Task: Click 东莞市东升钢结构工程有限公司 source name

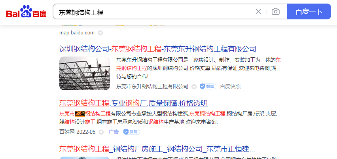Action: pos(152,86)
